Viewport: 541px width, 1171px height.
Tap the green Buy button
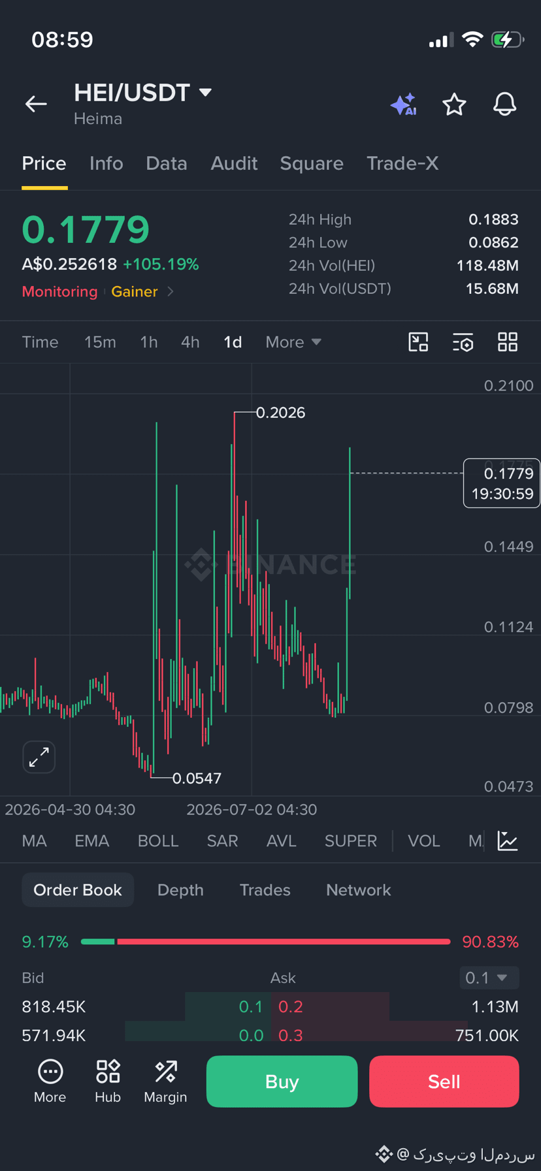[x=282, y=1082]
